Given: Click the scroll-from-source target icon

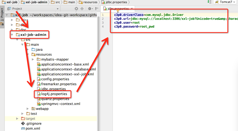Looking at the screenshot, I should point(76,9).
